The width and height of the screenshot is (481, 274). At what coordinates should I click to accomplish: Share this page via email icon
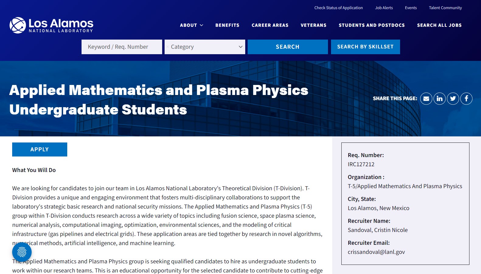click(426, 99)
